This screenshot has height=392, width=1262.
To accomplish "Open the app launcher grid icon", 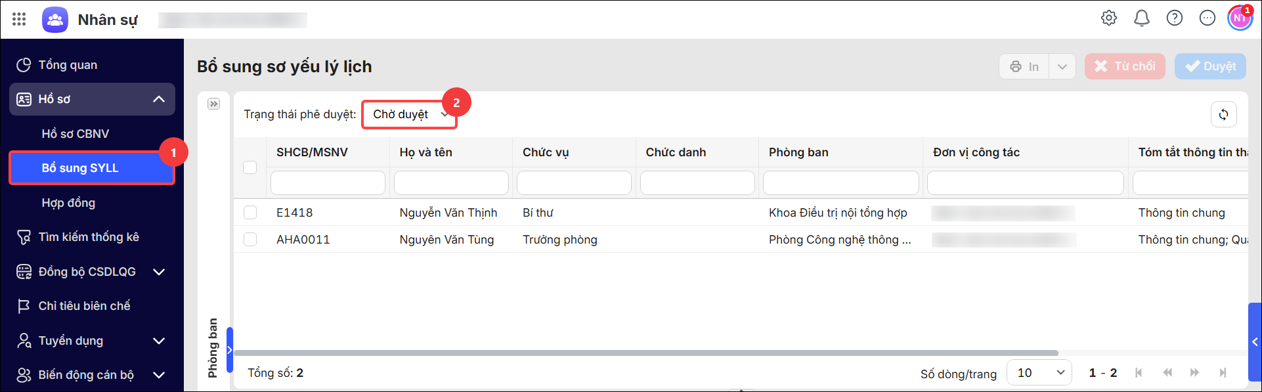I will 19,19.
